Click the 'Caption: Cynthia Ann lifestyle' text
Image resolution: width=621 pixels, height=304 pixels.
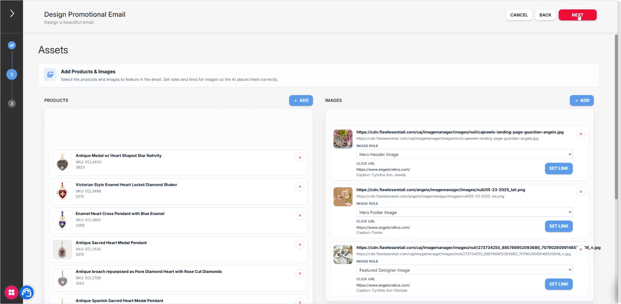pyautogui.click(x=382, y=290)
